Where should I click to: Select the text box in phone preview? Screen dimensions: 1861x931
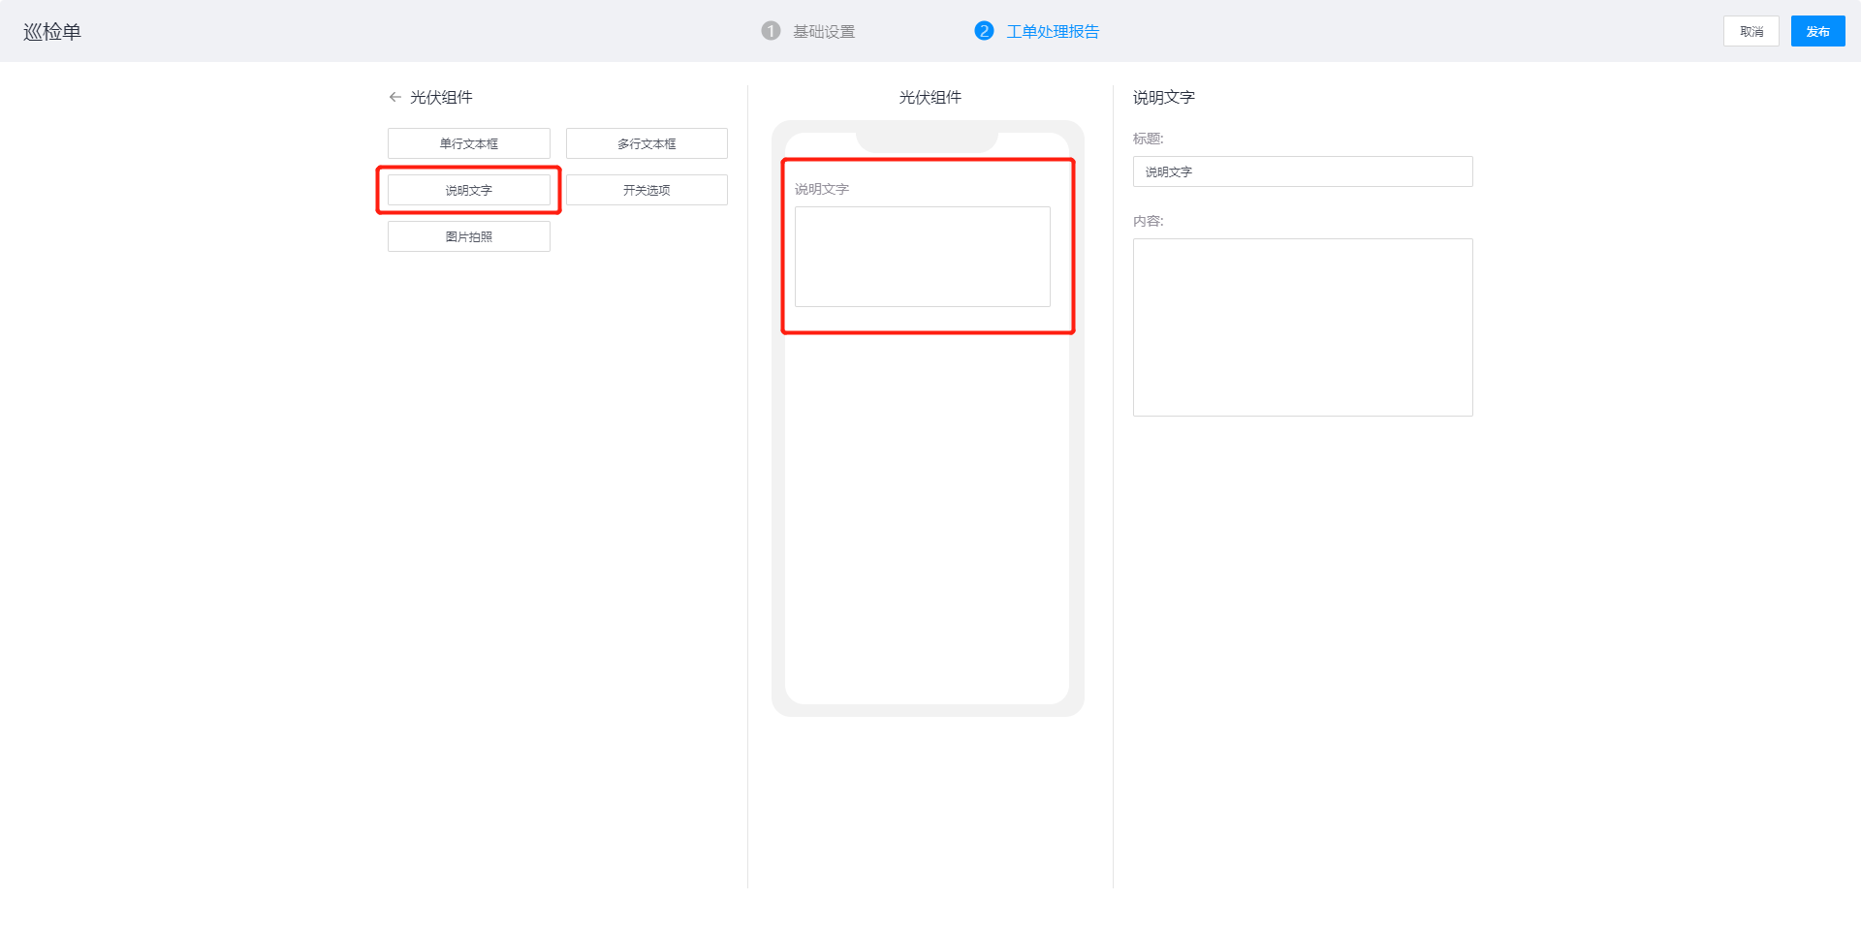tap(922, 257)
